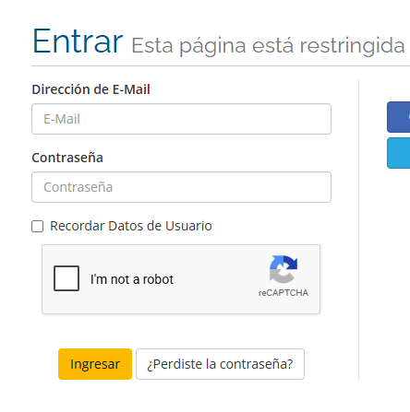
Task: Enable Recordar Datos de Usuario checkbox
Action: pos(38,227)
